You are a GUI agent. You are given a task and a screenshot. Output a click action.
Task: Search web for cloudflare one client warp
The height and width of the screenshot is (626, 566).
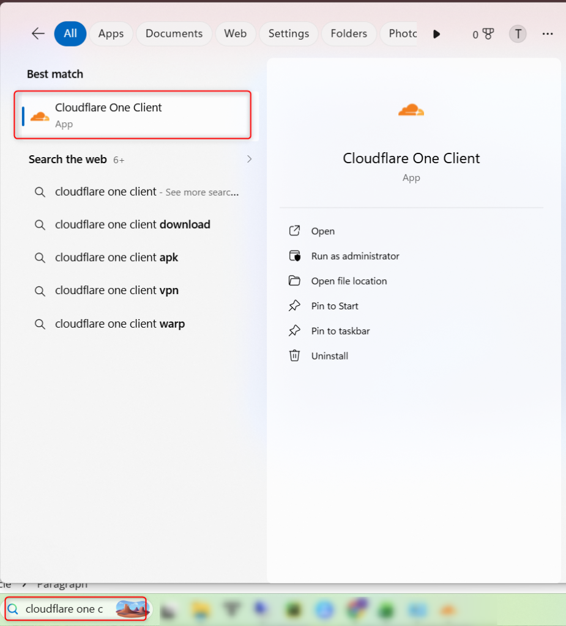point(136,324)
